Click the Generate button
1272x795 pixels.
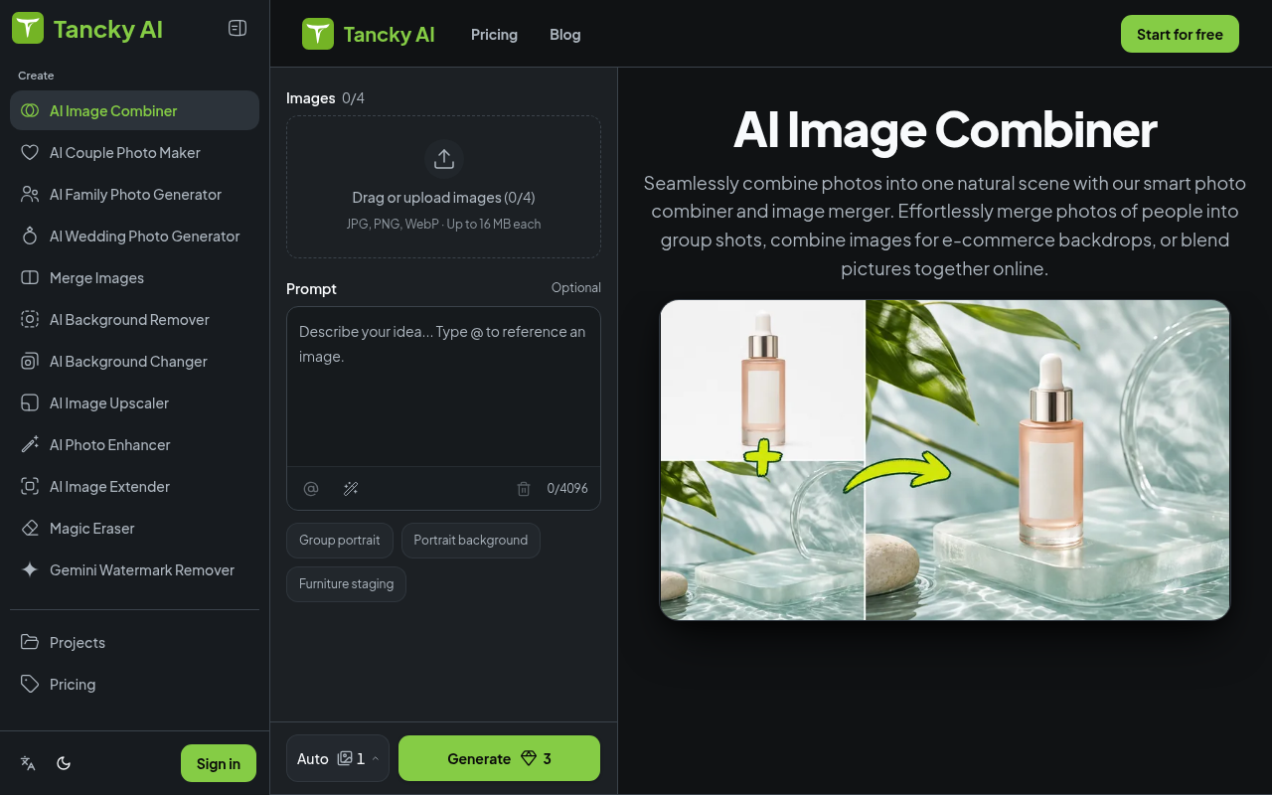click(x=499, y=758)
